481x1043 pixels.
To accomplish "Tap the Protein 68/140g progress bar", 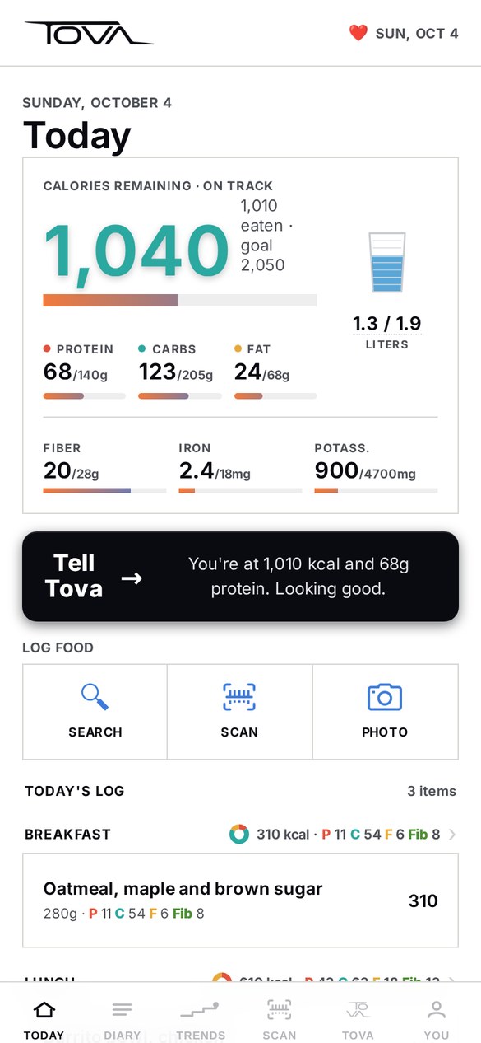I will click(x=84, y=396).
